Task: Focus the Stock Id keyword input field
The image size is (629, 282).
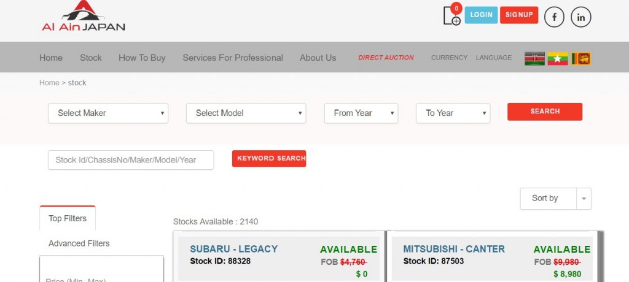Action: [x=131, y=160]
